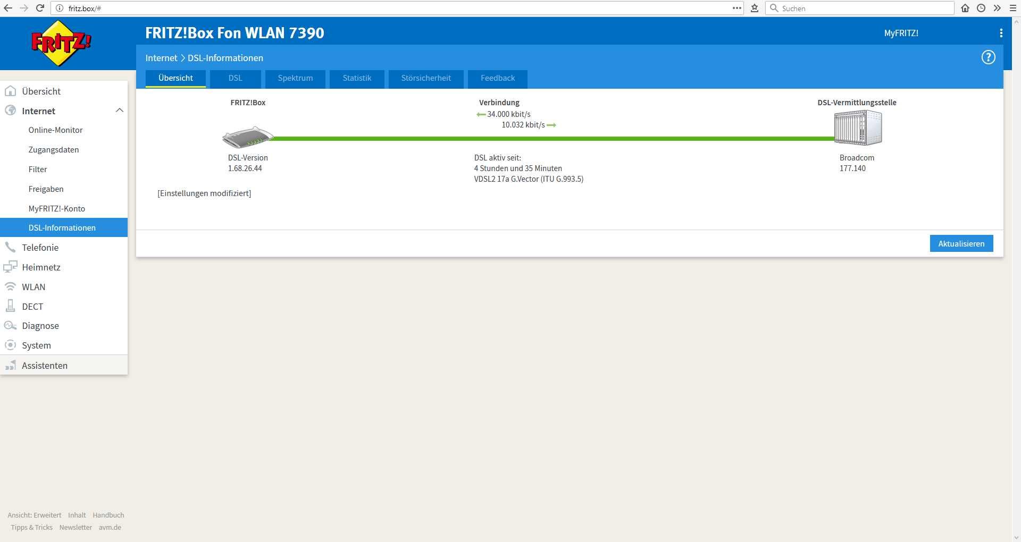Select DSL-Informationen in sidebar
Screen dimensions: 1021x542
tap(64, 227)
